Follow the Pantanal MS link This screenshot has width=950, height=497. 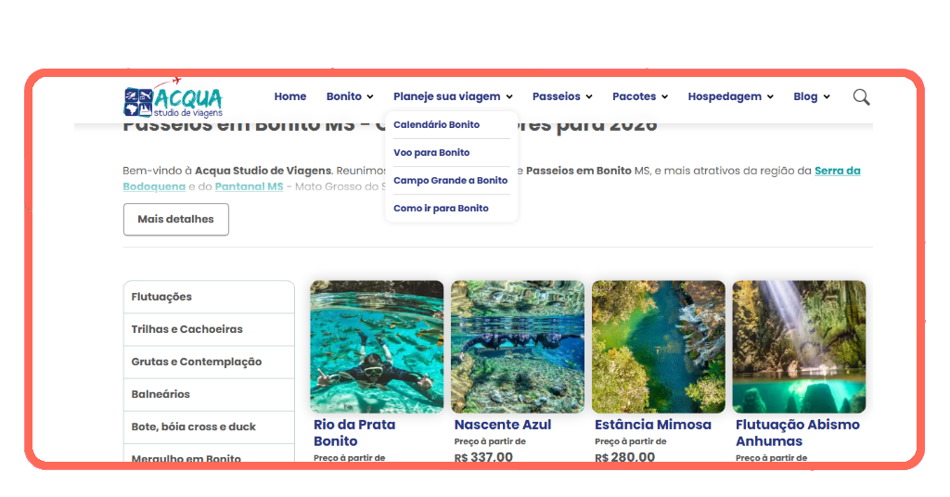click(x=249, y=186)
